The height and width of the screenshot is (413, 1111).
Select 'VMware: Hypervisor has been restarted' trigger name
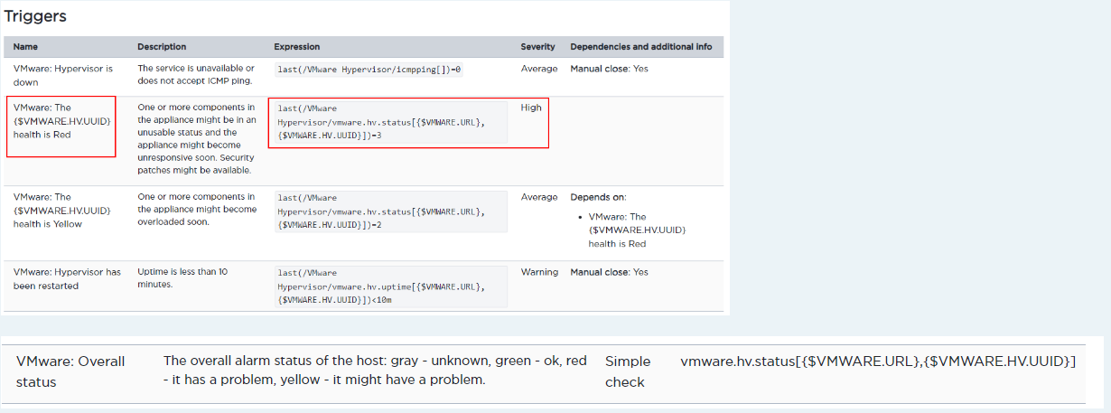[67, 278]
